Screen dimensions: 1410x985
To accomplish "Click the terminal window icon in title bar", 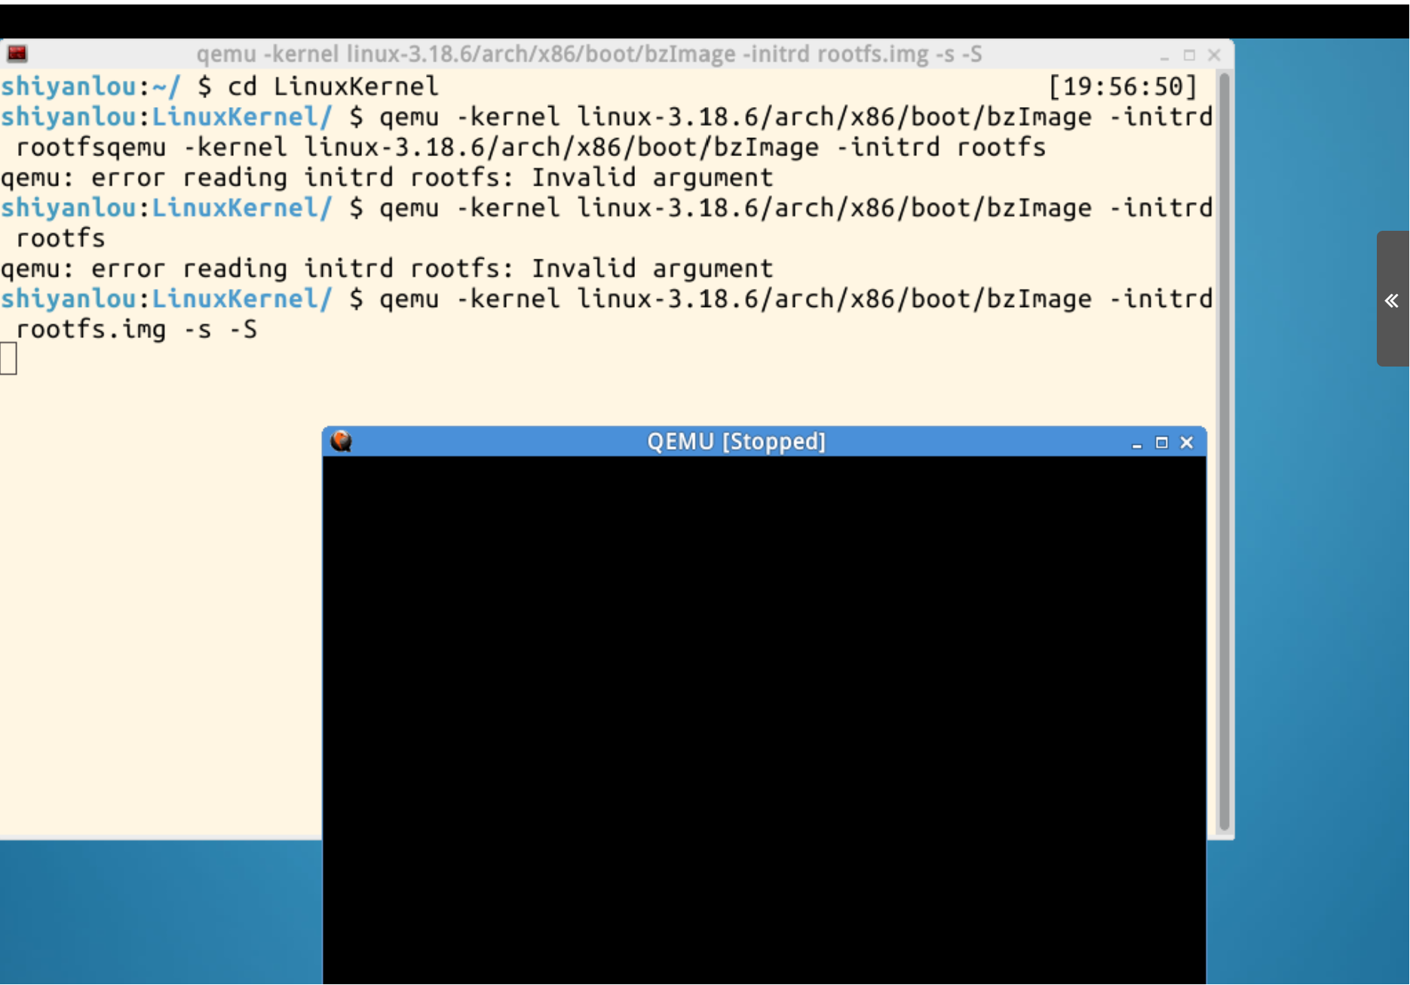I will (x=17, y=54).
